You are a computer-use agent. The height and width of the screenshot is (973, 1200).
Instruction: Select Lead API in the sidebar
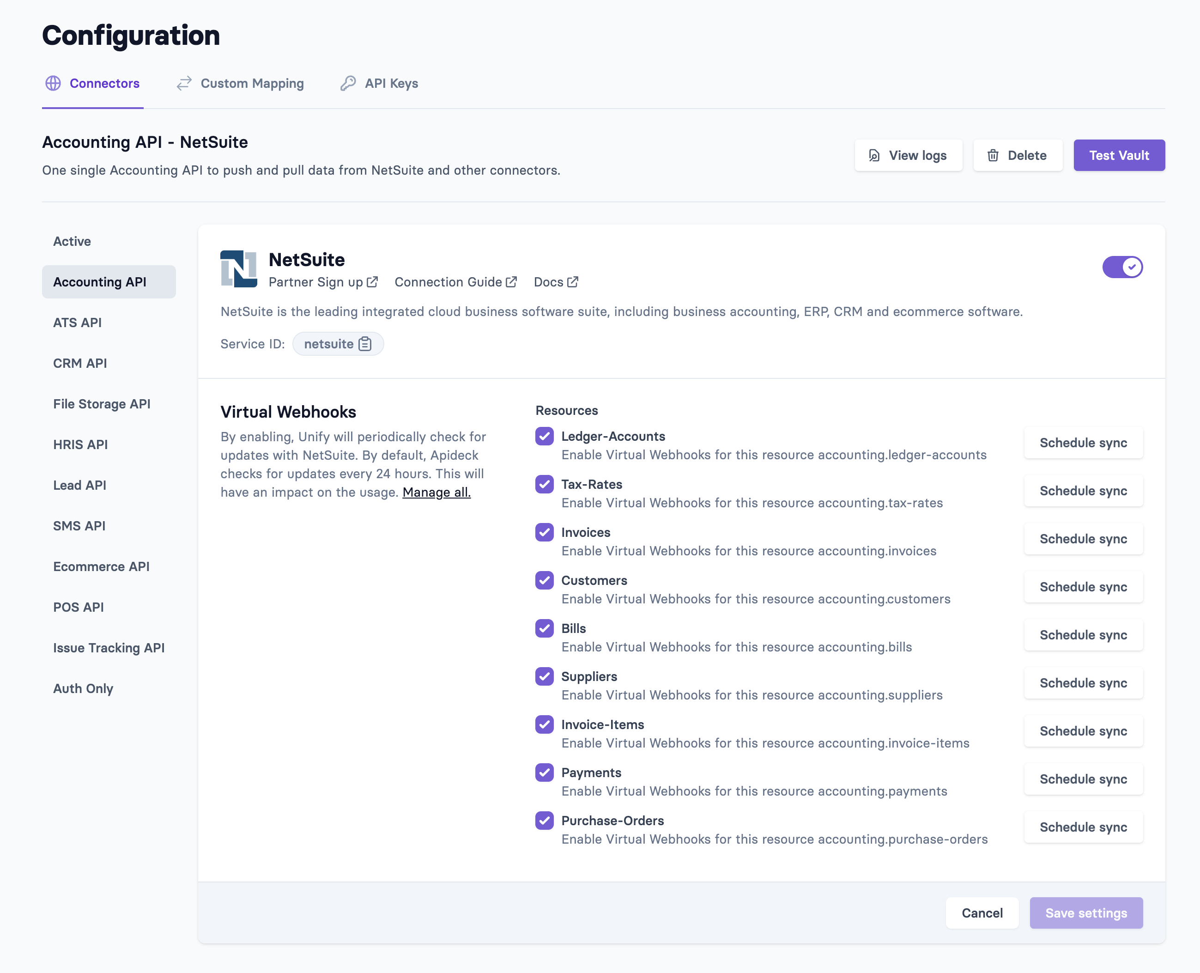109,485
